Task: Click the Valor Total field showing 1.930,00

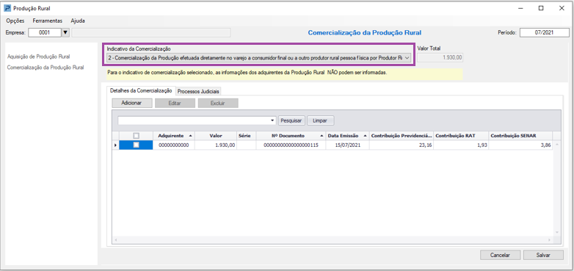Action: [440, 58]
